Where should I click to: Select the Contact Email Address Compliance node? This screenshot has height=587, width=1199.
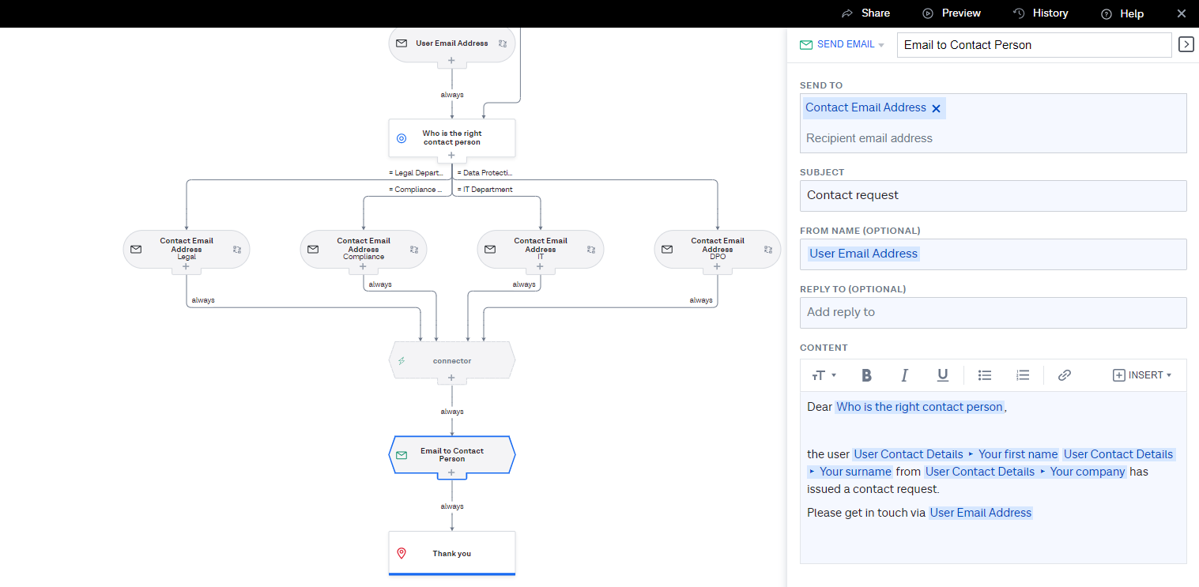pos(363,250)
